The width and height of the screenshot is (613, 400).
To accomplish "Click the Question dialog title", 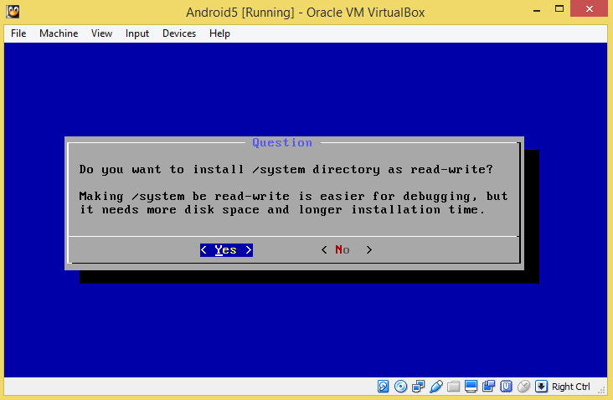I will [282, 142].
